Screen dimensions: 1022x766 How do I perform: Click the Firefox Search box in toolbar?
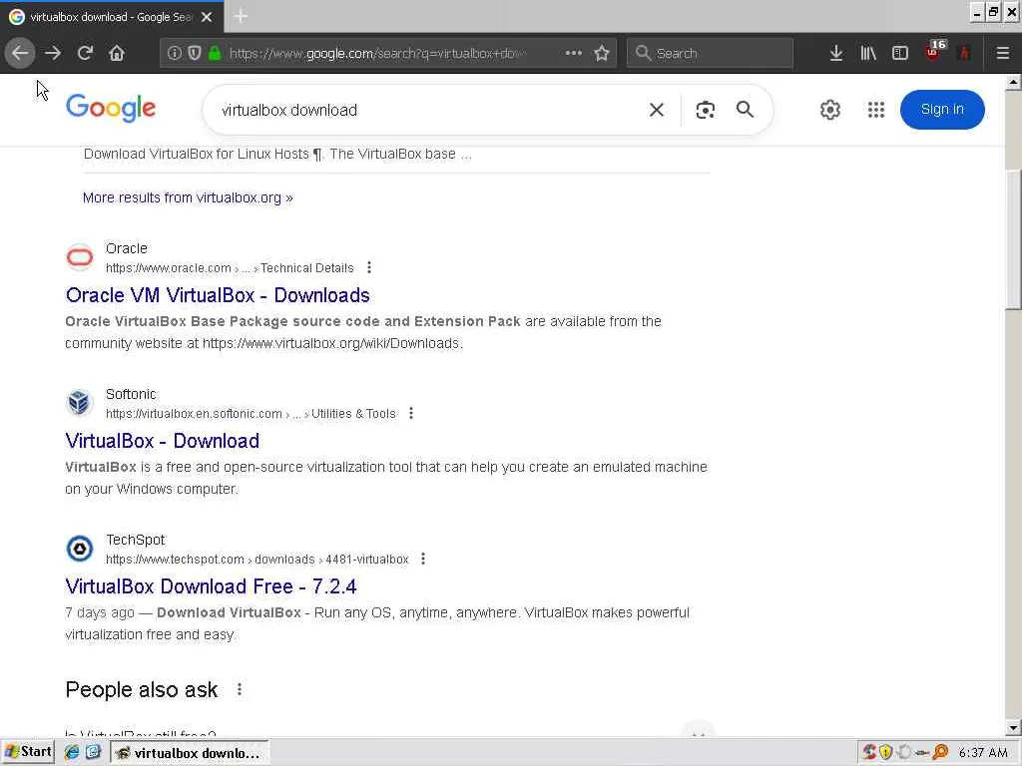[x=710, y=53]
